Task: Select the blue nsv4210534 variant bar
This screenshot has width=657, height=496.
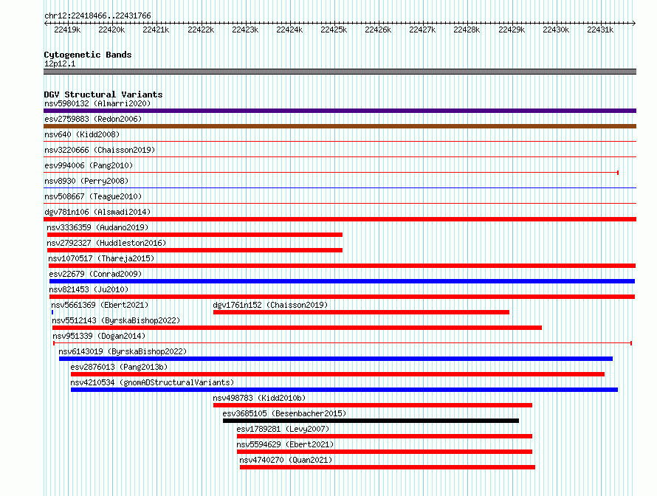Action: pyautogui.click(x=345, y=390)
